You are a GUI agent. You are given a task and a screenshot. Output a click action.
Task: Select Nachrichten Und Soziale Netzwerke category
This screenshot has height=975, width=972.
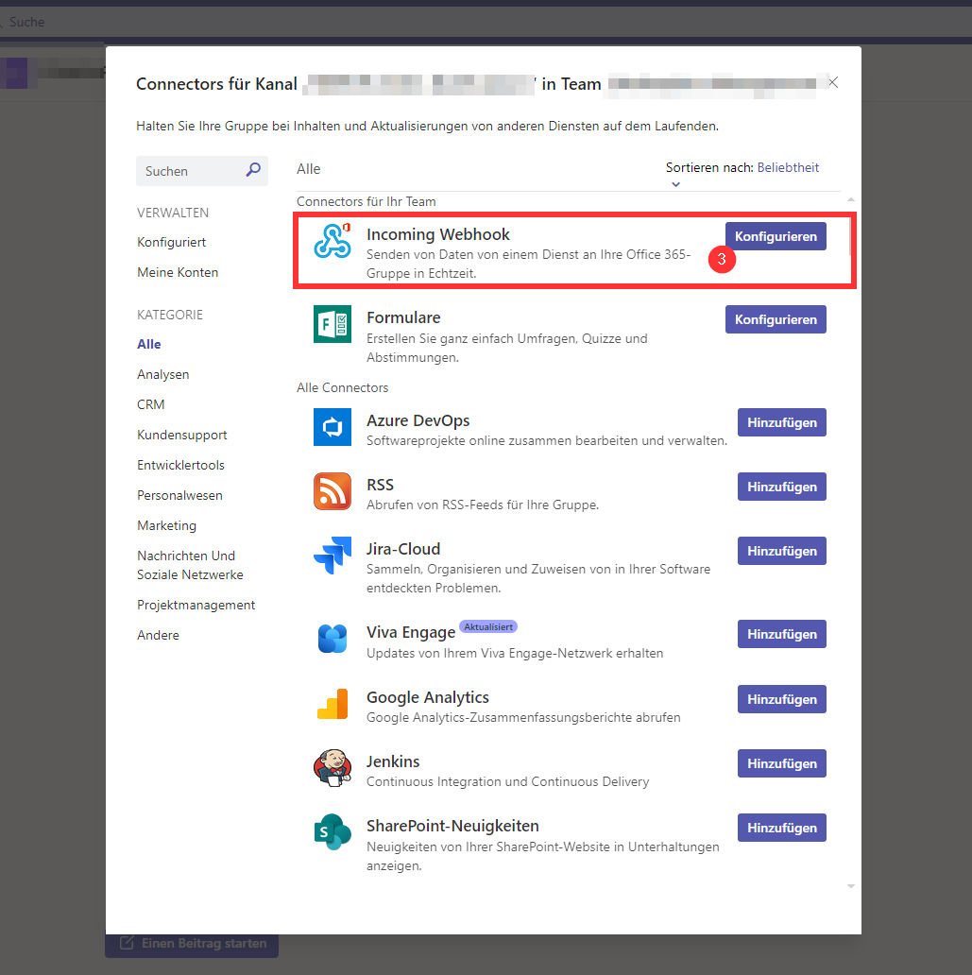[x=190, y=565]
